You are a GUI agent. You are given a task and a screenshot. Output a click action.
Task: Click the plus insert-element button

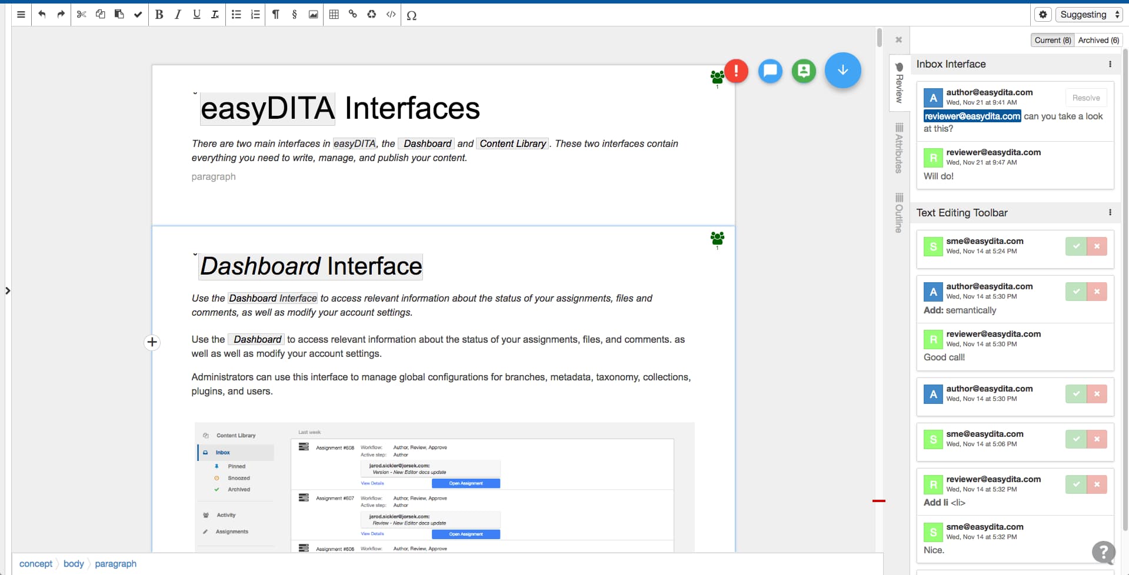[152, 342]
